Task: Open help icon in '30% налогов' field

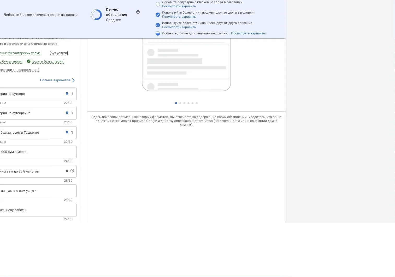Action: click(72, 171)
